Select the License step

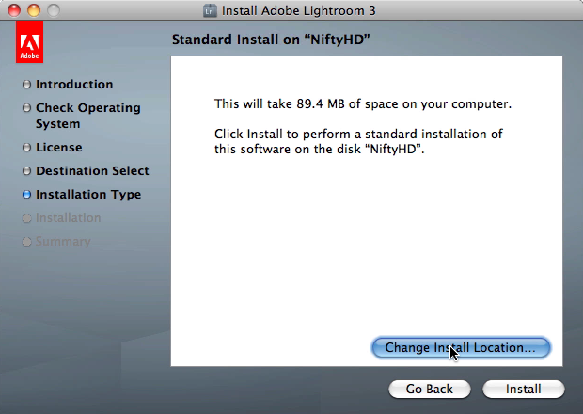pyautogui.click(x=58, y=148)
